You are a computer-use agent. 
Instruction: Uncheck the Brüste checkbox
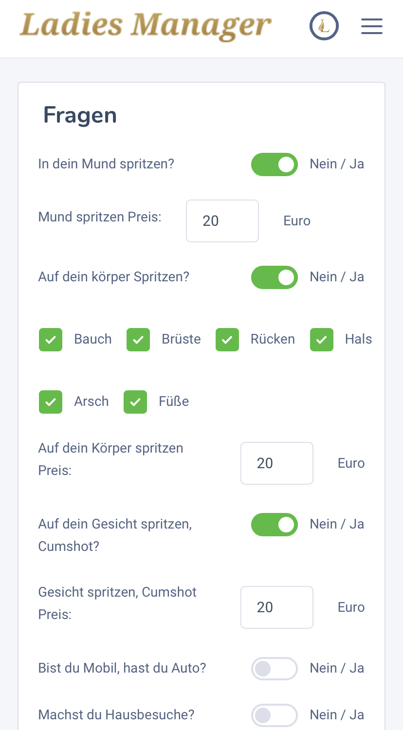(138, 340)
